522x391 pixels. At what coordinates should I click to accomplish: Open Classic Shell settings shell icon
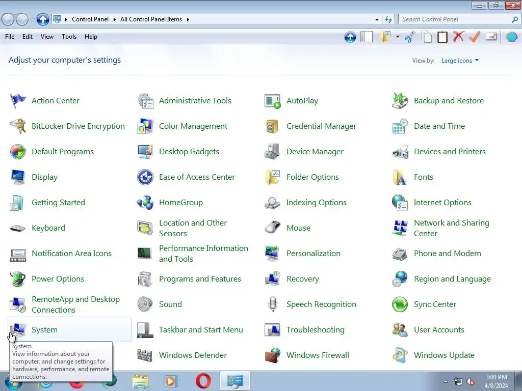[512, 37]
